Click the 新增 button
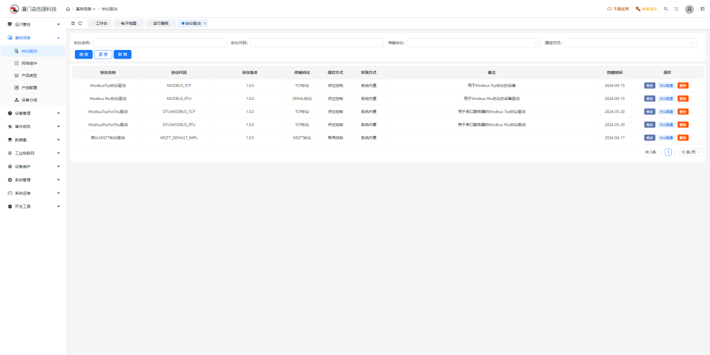This screenshot has width=710, height=355. pos(122,55)
